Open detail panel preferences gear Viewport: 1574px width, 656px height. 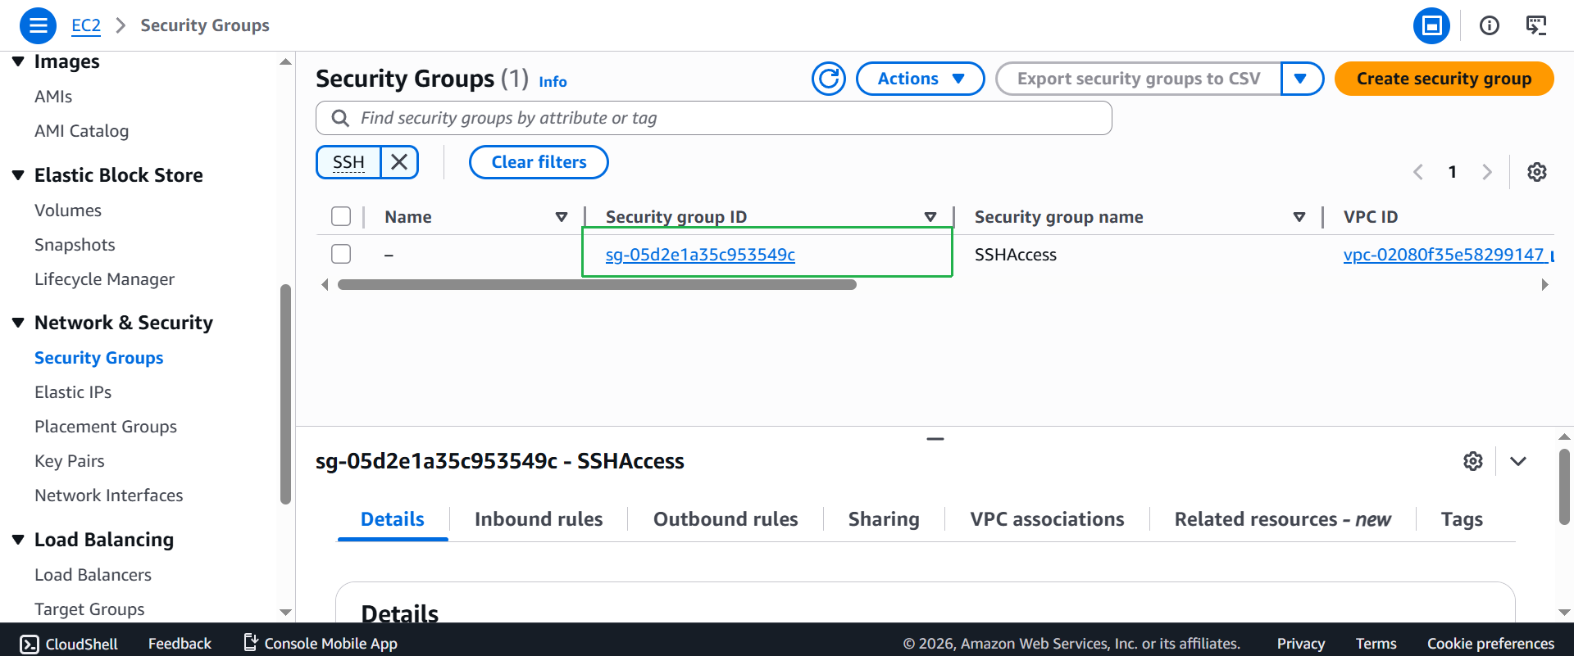[1473, 461]
